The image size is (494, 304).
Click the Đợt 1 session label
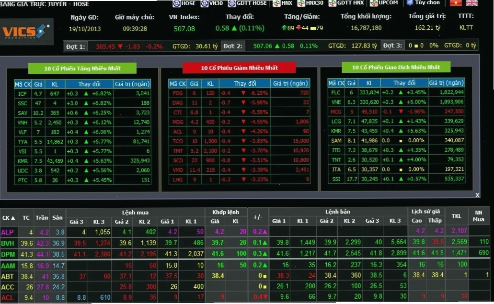pos(75,46)
